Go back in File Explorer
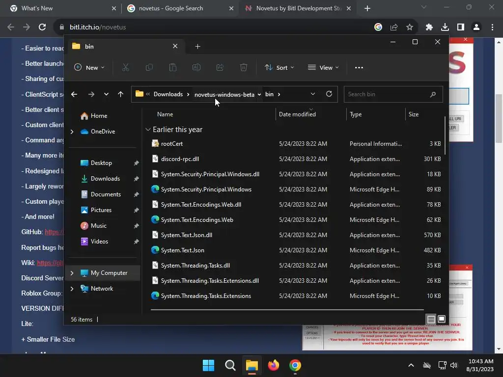Viewport: 503px width, 377px height. pyautogui.click(x=74, y=94)
